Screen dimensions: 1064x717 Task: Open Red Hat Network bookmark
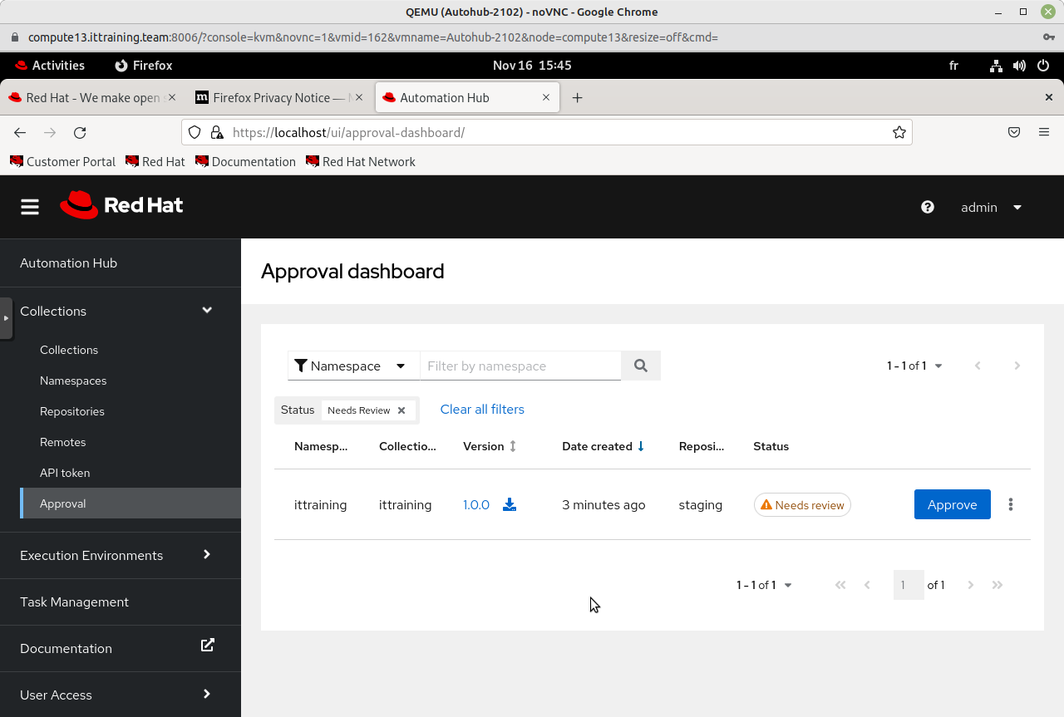(361, 162)
